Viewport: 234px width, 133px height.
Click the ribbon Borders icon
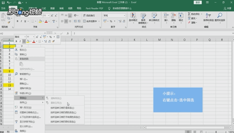pos(33,21)
